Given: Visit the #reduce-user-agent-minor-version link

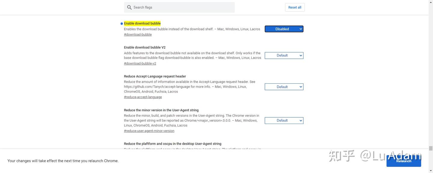Looking at the screenshot, I should [149, 131].
